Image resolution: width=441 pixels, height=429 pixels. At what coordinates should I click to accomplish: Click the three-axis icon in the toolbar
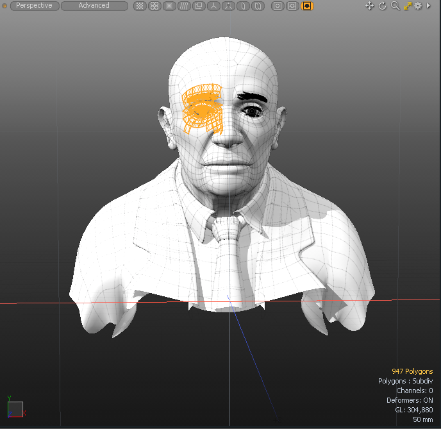[x=213, y=6]
